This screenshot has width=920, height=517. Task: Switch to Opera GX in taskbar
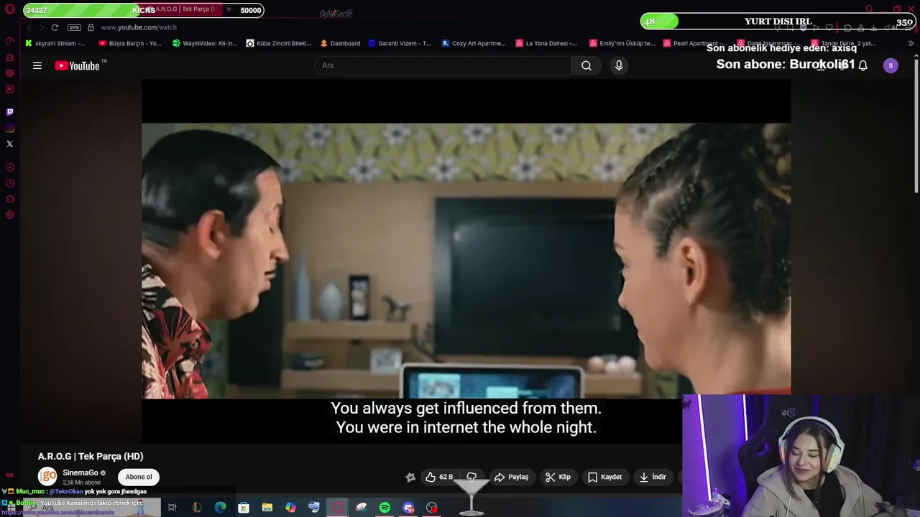(x=338, y=508)
